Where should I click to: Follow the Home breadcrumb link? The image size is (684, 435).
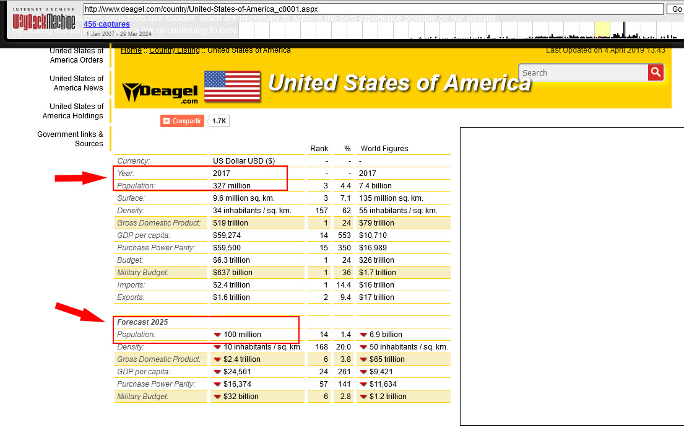[x=131, y=50]
